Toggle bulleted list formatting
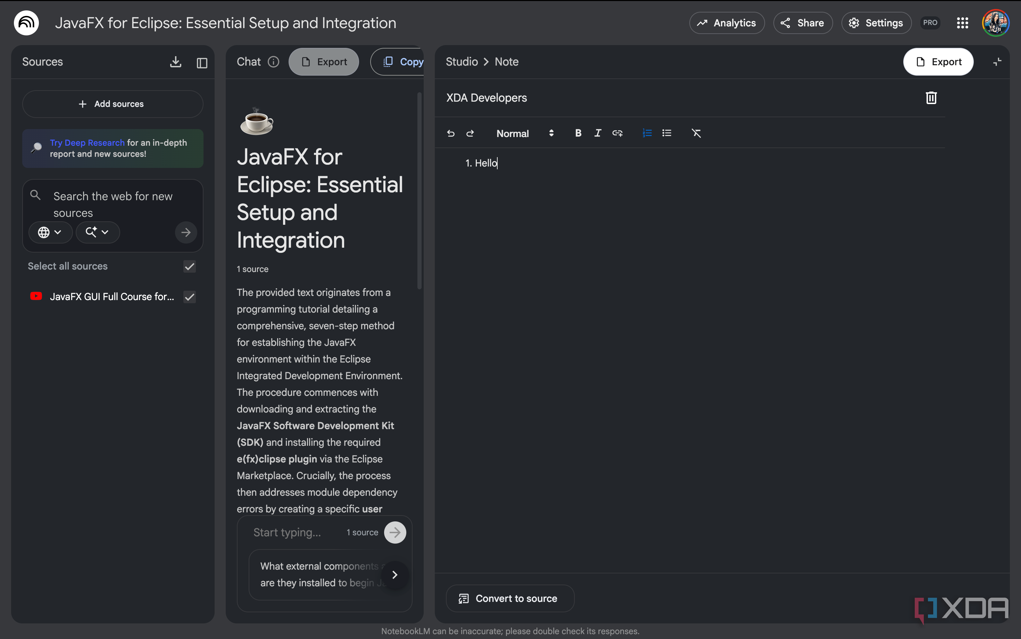The width and height of the screenshot is (1021, 639). tap(666, 133)
